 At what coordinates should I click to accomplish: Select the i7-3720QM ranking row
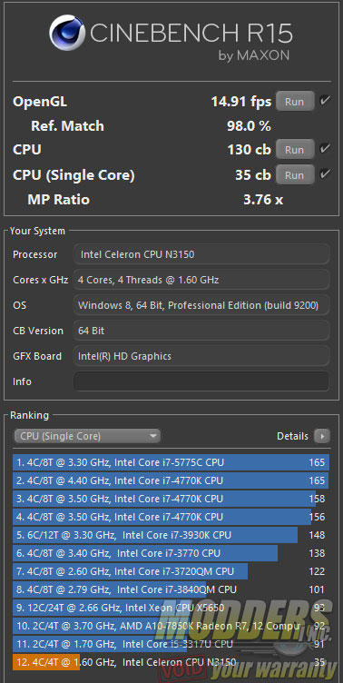pos(171,571)
